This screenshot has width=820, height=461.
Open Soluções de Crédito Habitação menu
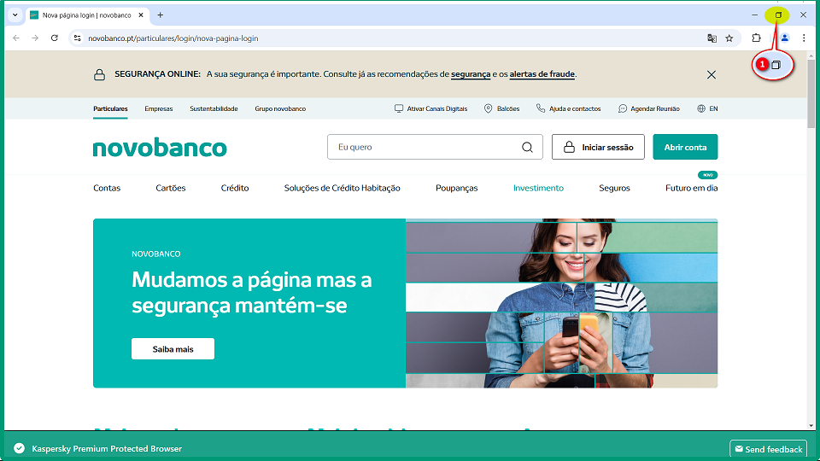coord(342,188)
